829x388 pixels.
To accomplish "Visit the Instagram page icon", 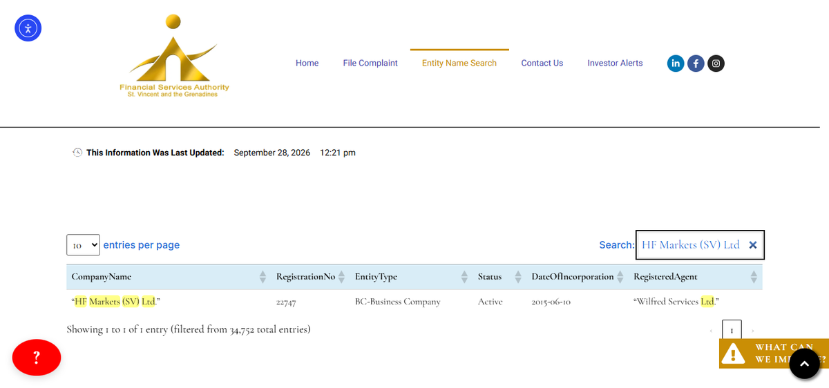I will click(x=716, y=64).
